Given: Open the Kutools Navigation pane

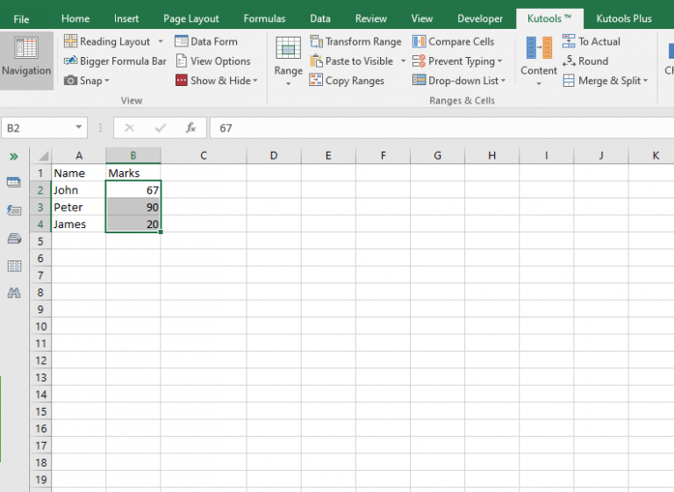Looking at the screenshot, I should [x=26, y=61].
